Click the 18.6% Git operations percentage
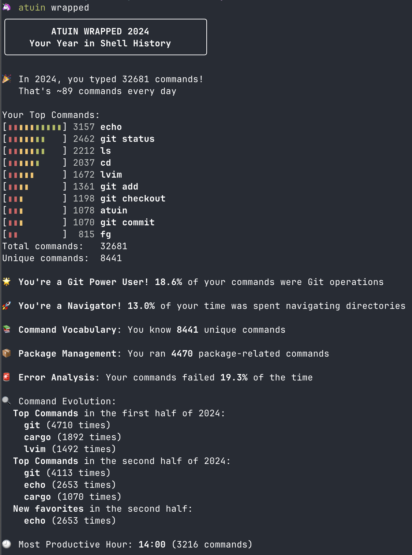 coord(168,282)
